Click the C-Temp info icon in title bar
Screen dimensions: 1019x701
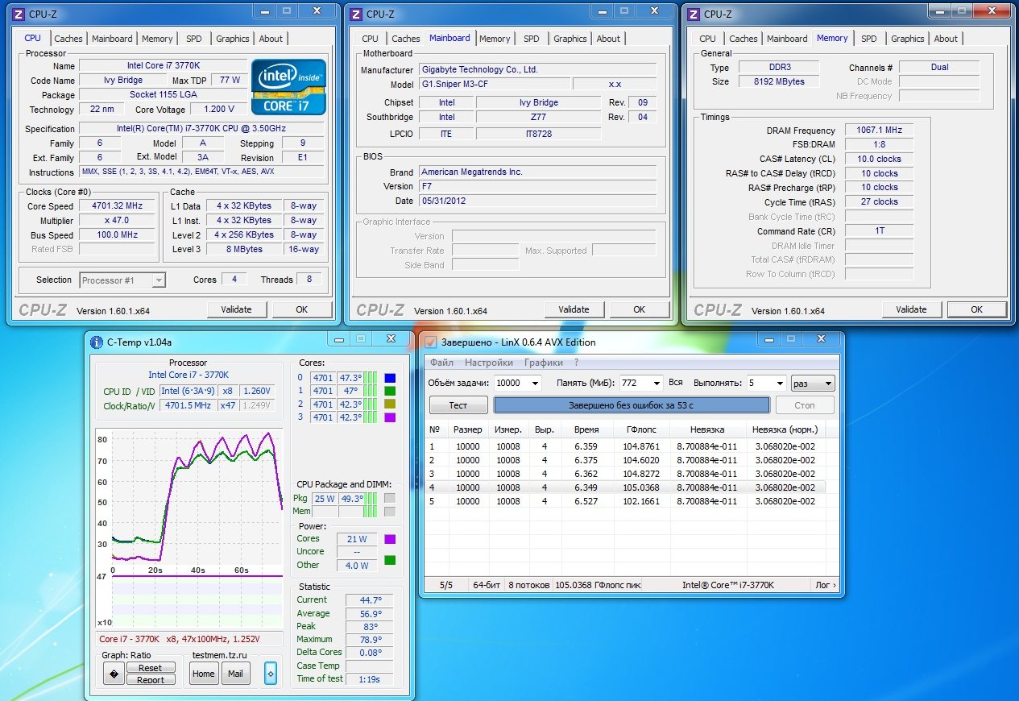coord(97,342)
